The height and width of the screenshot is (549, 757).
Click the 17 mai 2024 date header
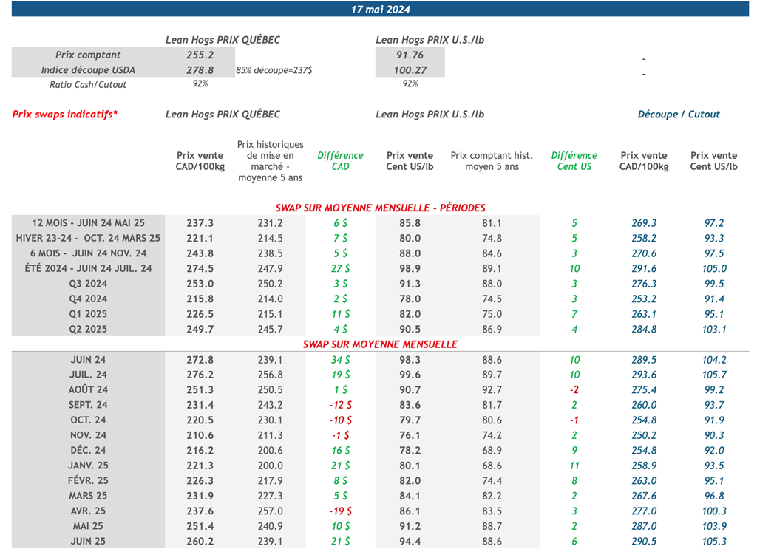380,10
